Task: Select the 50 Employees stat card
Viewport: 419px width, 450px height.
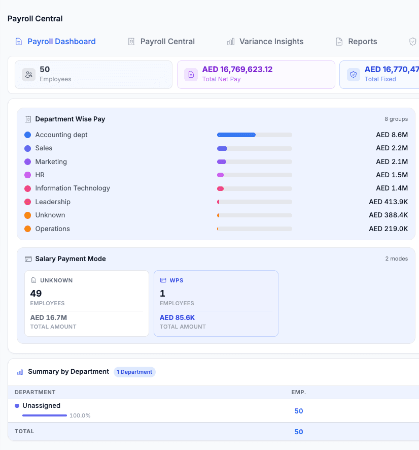Action: (x=93, y=75)
